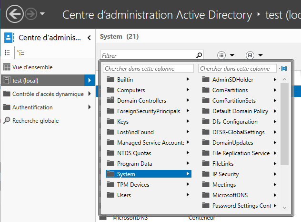The image size is (301, 222).
Task: Switch to tree view tab in navigation pane
Action: pos(20,53)
